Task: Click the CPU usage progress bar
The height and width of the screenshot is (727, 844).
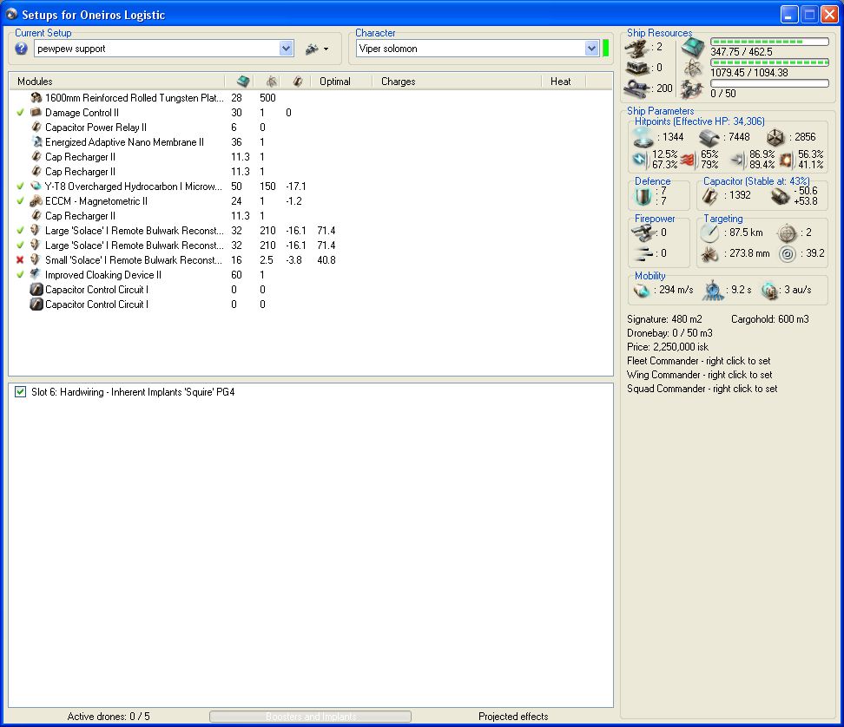Action: point(769,42)
